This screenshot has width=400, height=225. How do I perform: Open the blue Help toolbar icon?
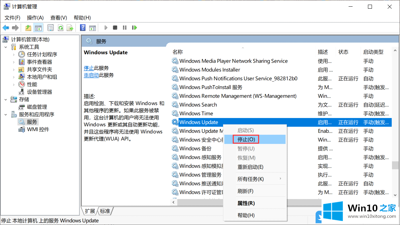click(83, 28)
